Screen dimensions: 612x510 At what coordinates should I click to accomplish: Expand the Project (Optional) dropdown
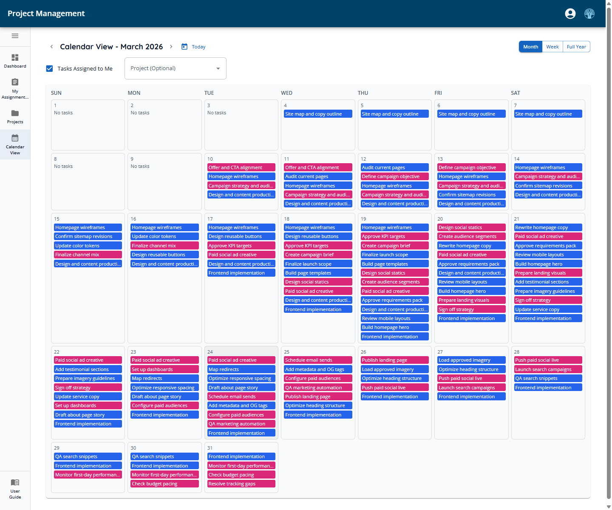coord(176,68)
